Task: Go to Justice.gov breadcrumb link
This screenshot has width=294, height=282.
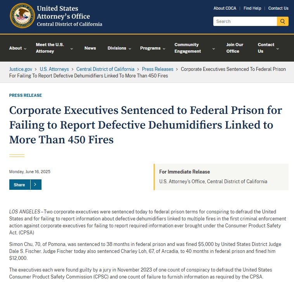Action: tap(21, 69)
